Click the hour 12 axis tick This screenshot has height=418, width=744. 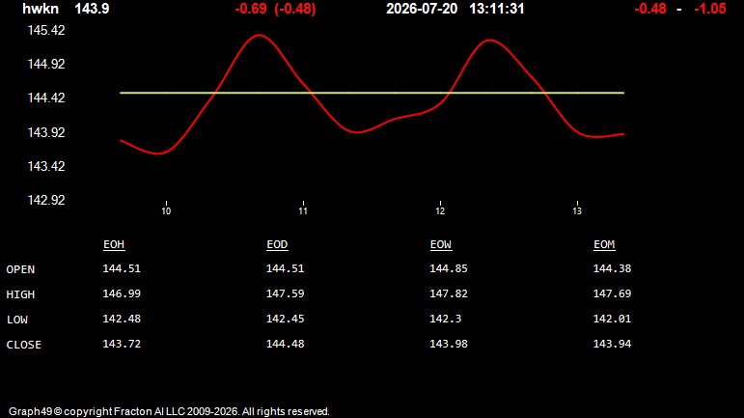pyautogui.click(x=440, y=210)
